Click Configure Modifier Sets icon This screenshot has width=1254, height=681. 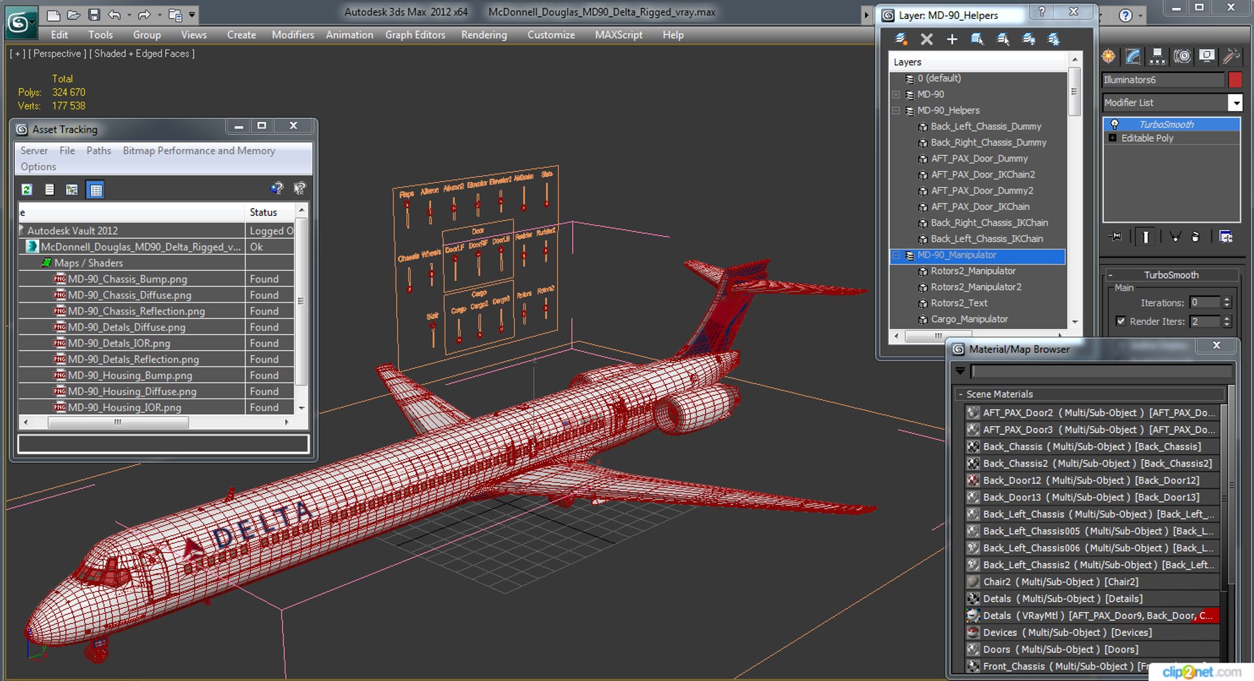tap(1226, 237)
